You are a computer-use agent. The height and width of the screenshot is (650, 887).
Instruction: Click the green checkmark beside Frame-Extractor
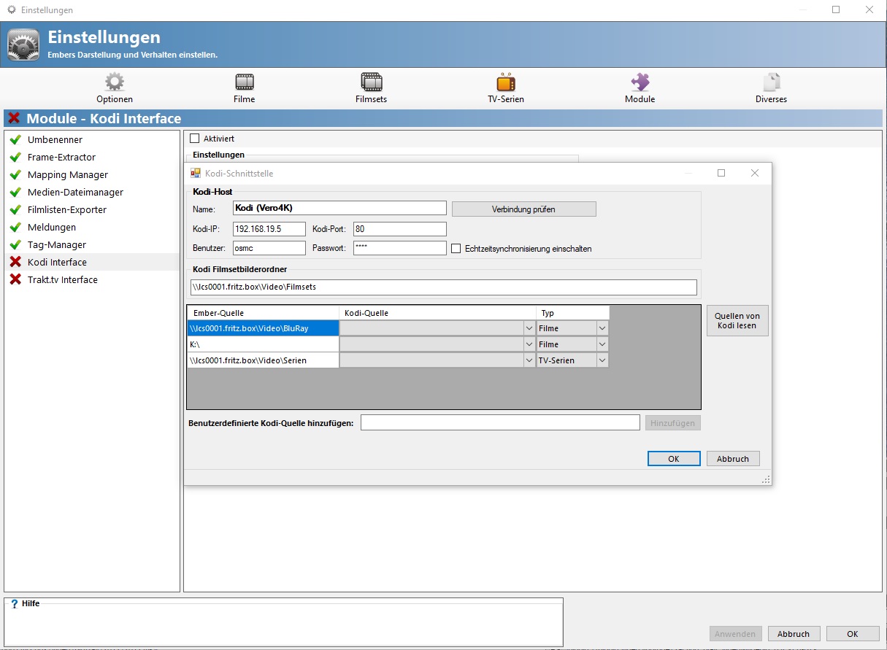pyautogui.click(x=15, y=157)
